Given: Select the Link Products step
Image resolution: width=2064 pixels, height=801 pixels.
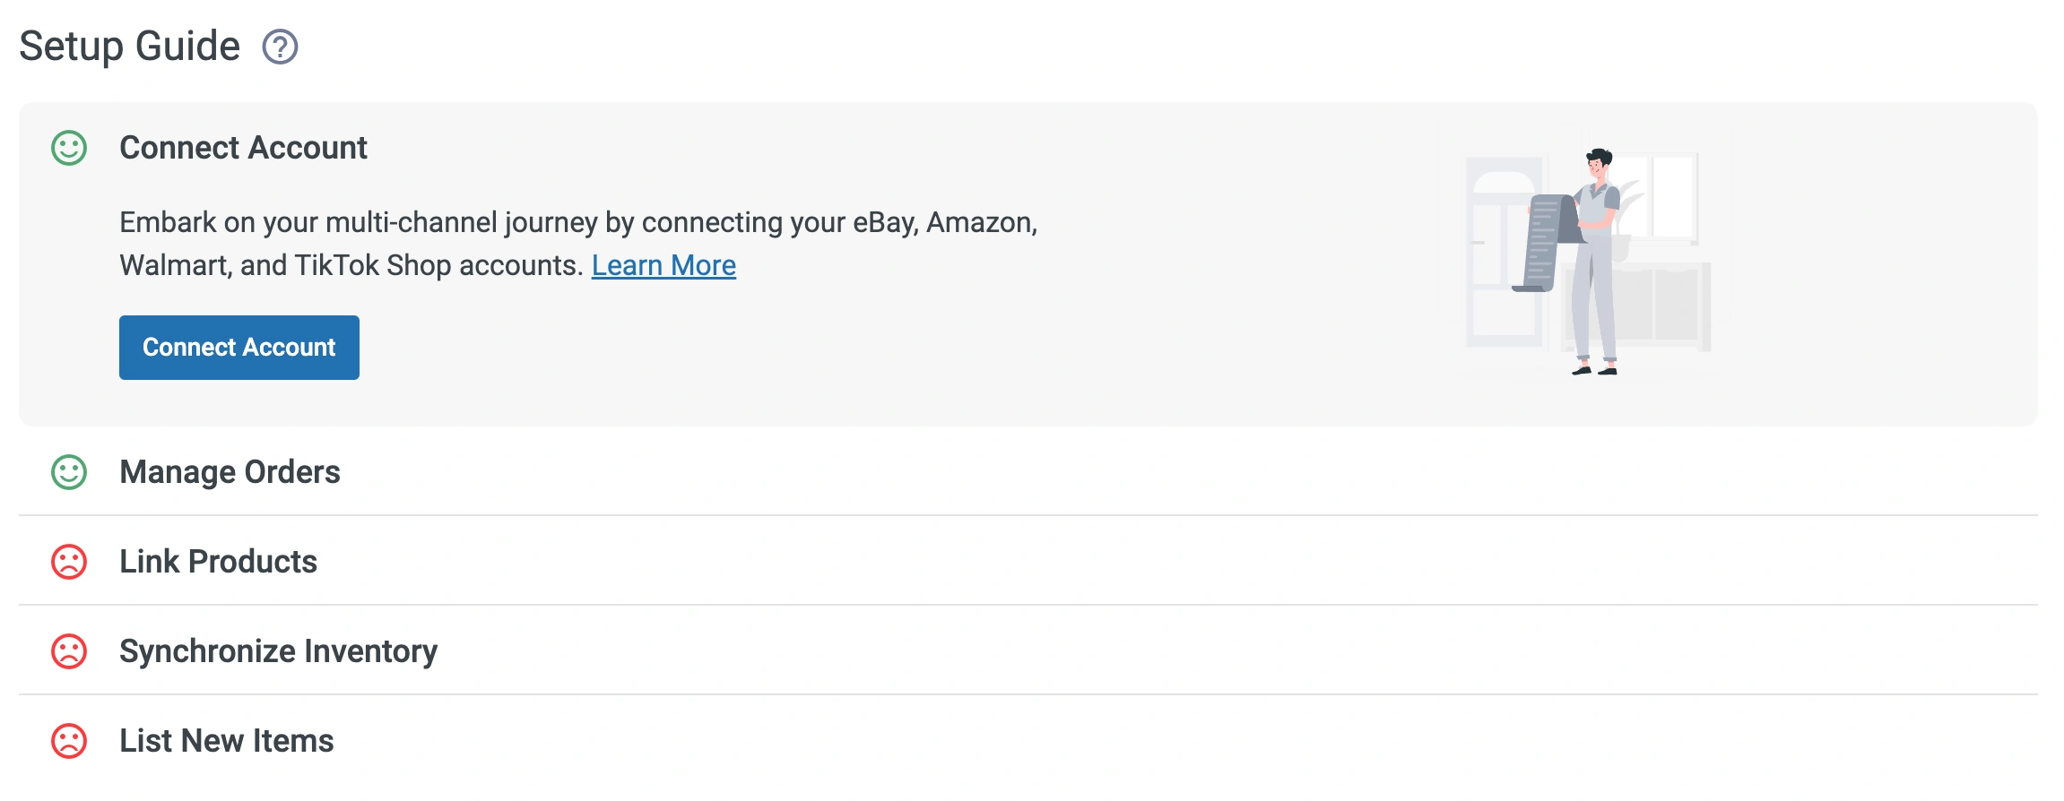Looking at the screenshot, I should (218, 562).
